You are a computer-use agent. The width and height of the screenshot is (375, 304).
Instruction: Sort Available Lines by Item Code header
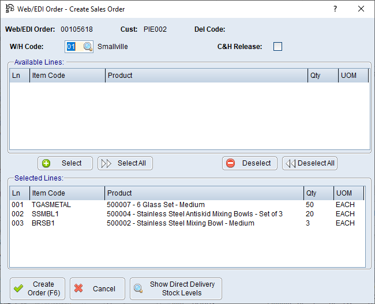(67, 76)
